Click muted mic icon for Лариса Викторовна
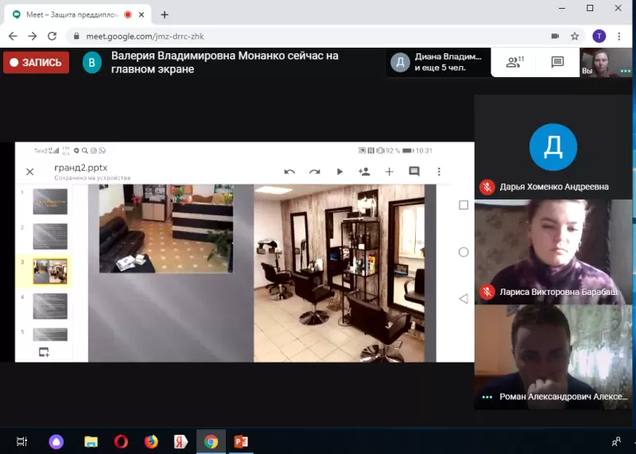Screen dimensions: 636x454 coord(487,292)
